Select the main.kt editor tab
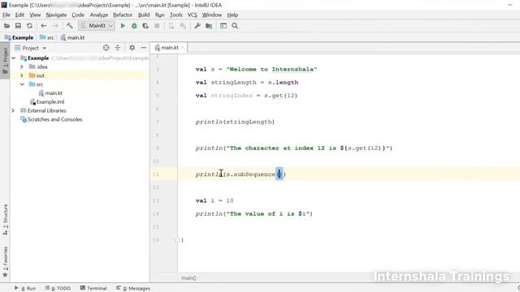 pyautogui.click(x=169, y=48)
